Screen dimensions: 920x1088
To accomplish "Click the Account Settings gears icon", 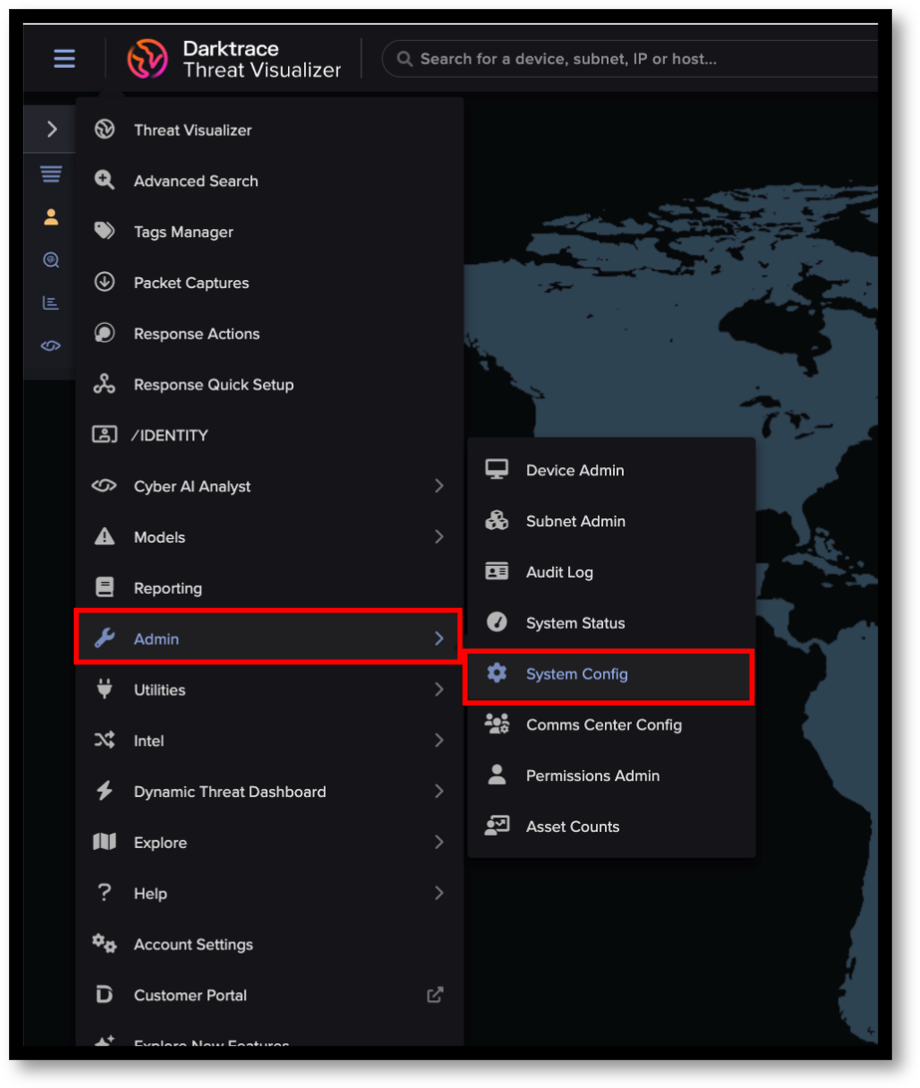I will pos(104,943).
